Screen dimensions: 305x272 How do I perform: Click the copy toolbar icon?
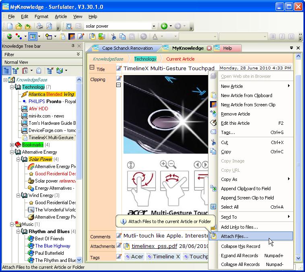point(122,37)
